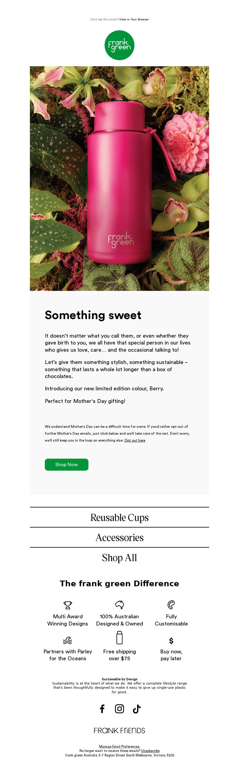The width and height of the screenshot is (239, 772).
Task: Click the bottle icon above Free shipping
Action: tap(119, 638)
